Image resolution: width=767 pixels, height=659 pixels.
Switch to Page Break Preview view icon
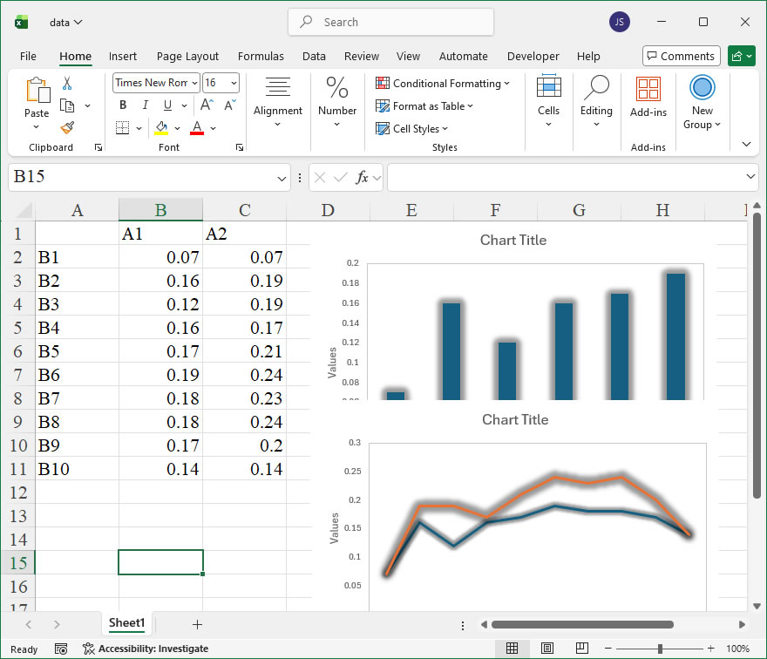click(x=581, y=649)
